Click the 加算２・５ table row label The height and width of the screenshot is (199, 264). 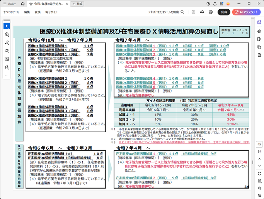pyautogui.click(x=127, y=120)
